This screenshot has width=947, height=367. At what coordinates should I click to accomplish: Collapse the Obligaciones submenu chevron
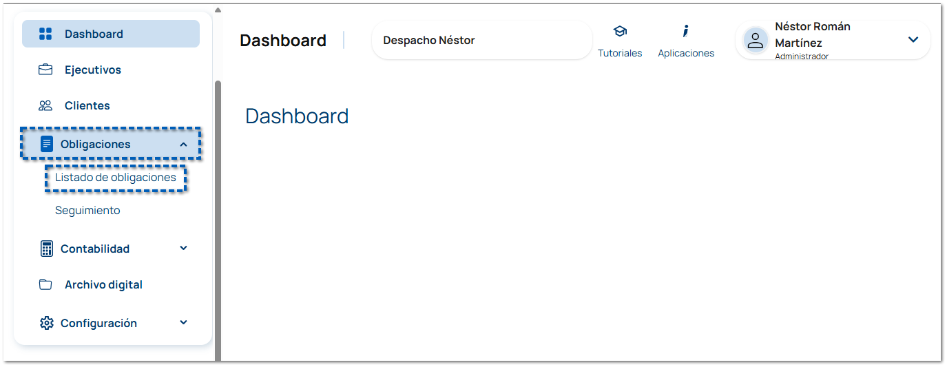(x=183, y=144)
